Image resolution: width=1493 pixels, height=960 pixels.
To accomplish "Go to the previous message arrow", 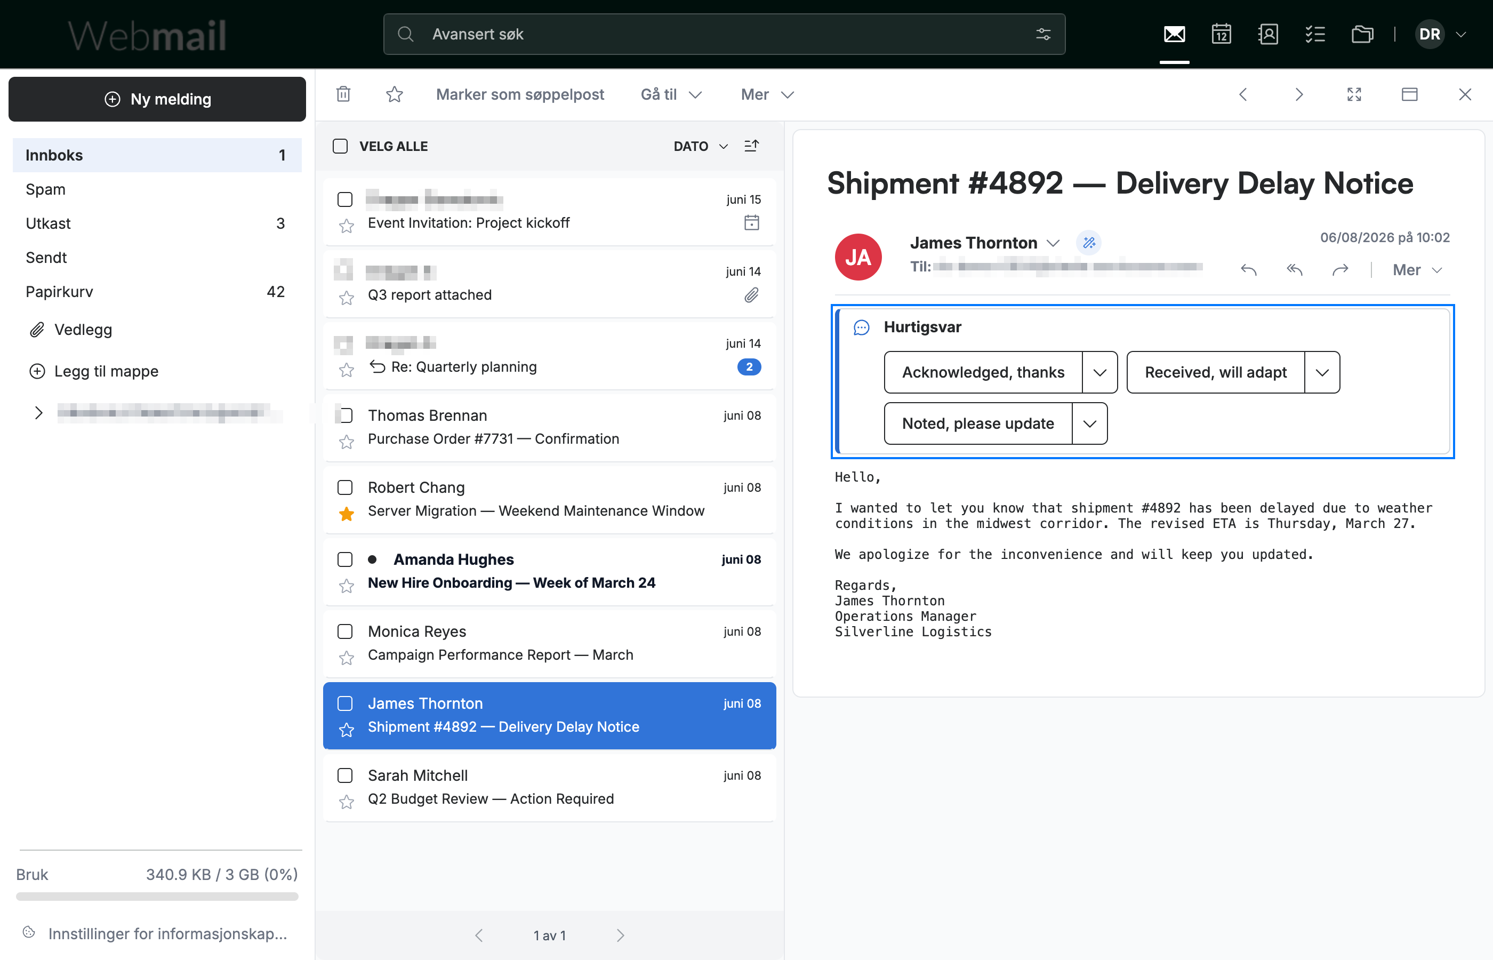I will click(x=1243, y=94).
